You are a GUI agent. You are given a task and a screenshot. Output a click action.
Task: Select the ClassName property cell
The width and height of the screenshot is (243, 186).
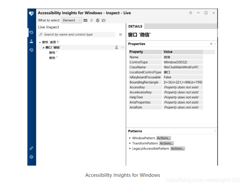145,67
